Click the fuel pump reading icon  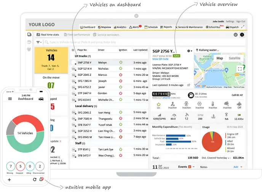(191, 95)
